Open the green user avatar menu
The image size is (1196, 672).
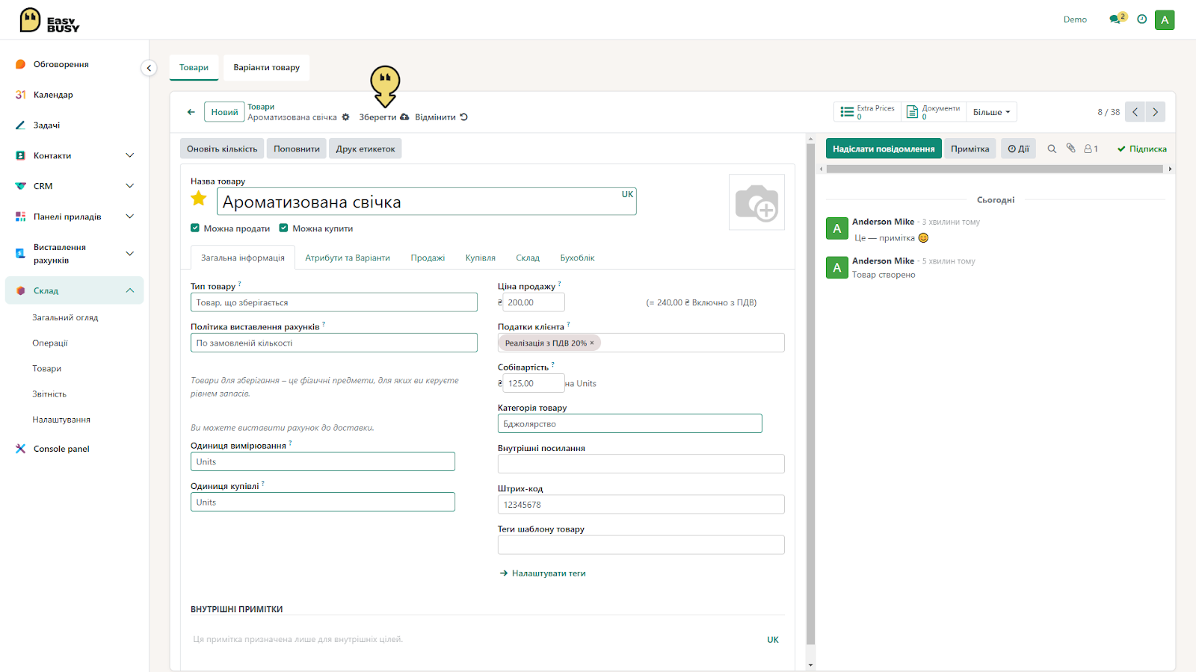[1165, 19]
